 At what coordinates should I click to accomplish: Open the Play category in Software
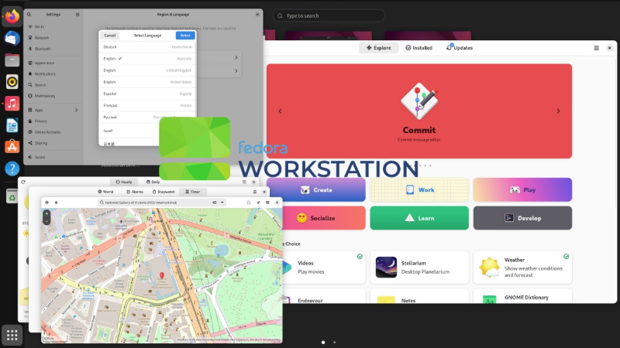point(522,189)
